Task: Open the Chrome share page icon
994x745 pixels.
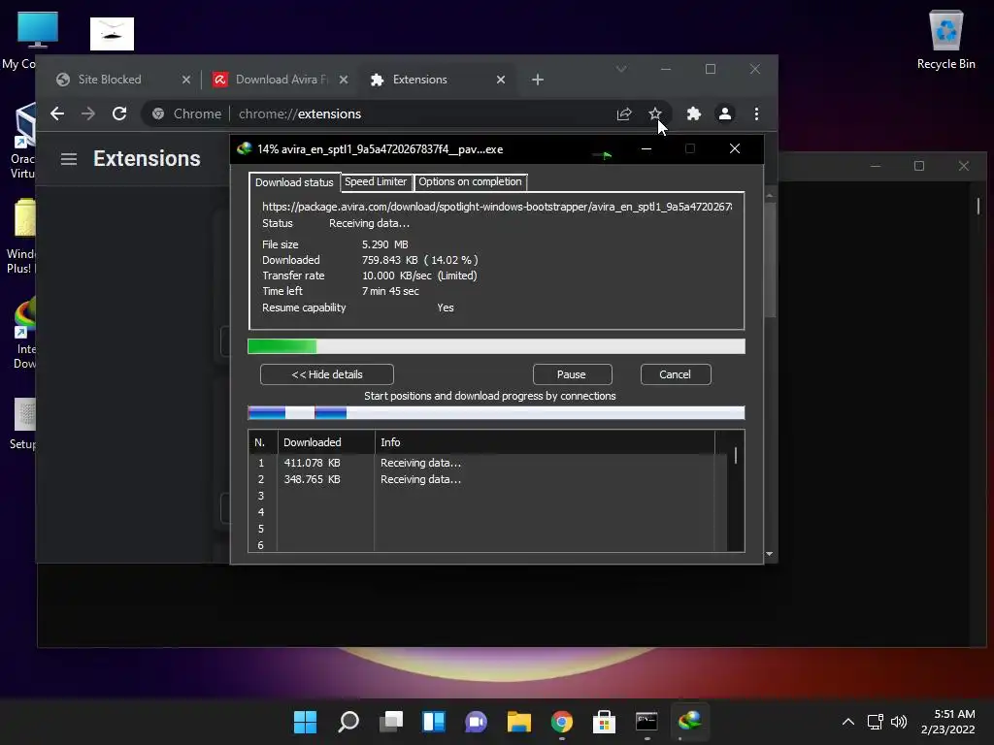Action: coord(624,114)
